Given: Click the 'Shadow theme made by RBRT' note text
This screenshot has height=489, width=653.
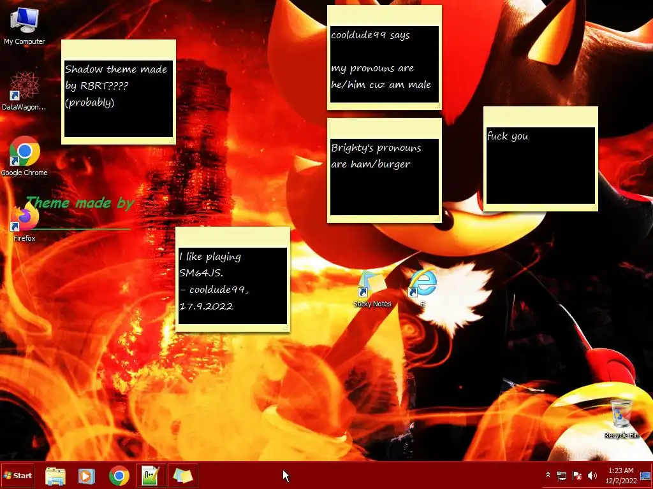Looking at the screenshot, I should click(x=116, y=86).
